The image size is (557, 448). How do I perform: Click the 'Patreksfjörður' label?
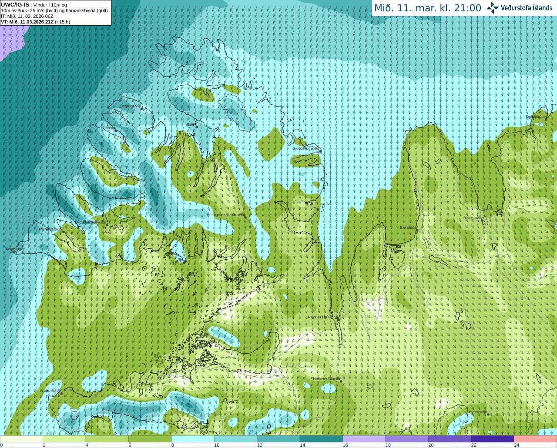tap(50, 229)
